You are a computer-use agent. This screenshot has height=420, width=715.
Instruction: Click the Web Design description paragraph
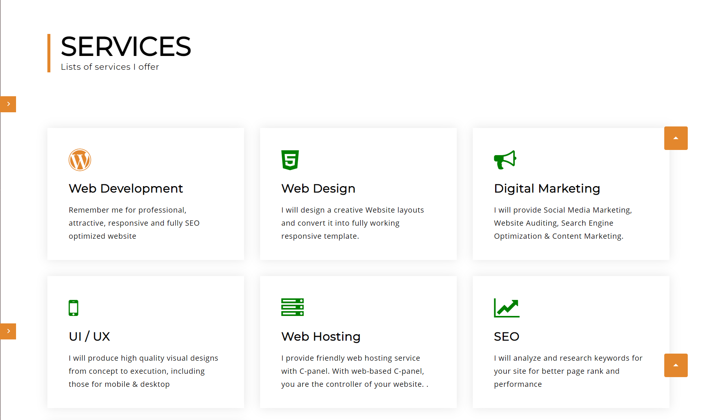pos(352,223)
